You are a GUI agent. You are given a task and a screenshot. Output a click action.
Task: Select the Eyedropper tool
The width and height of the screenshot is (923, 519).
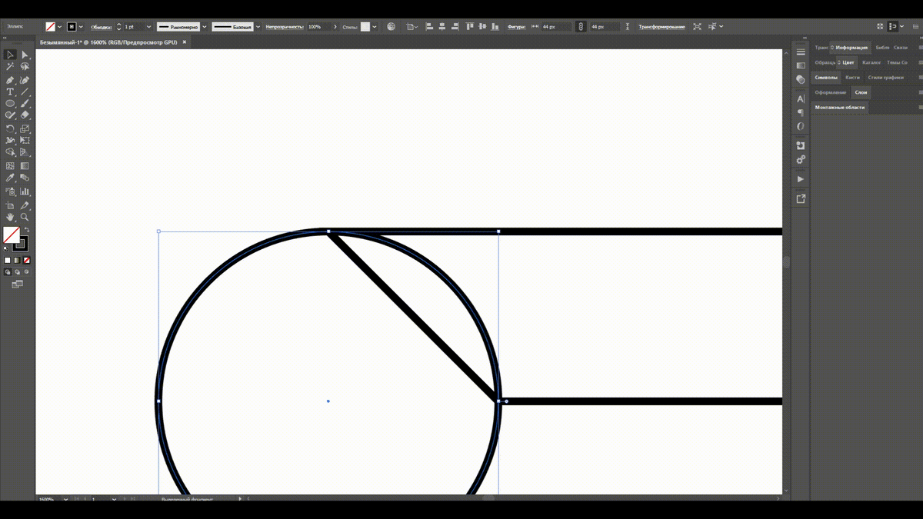click(x=10, y=178)
